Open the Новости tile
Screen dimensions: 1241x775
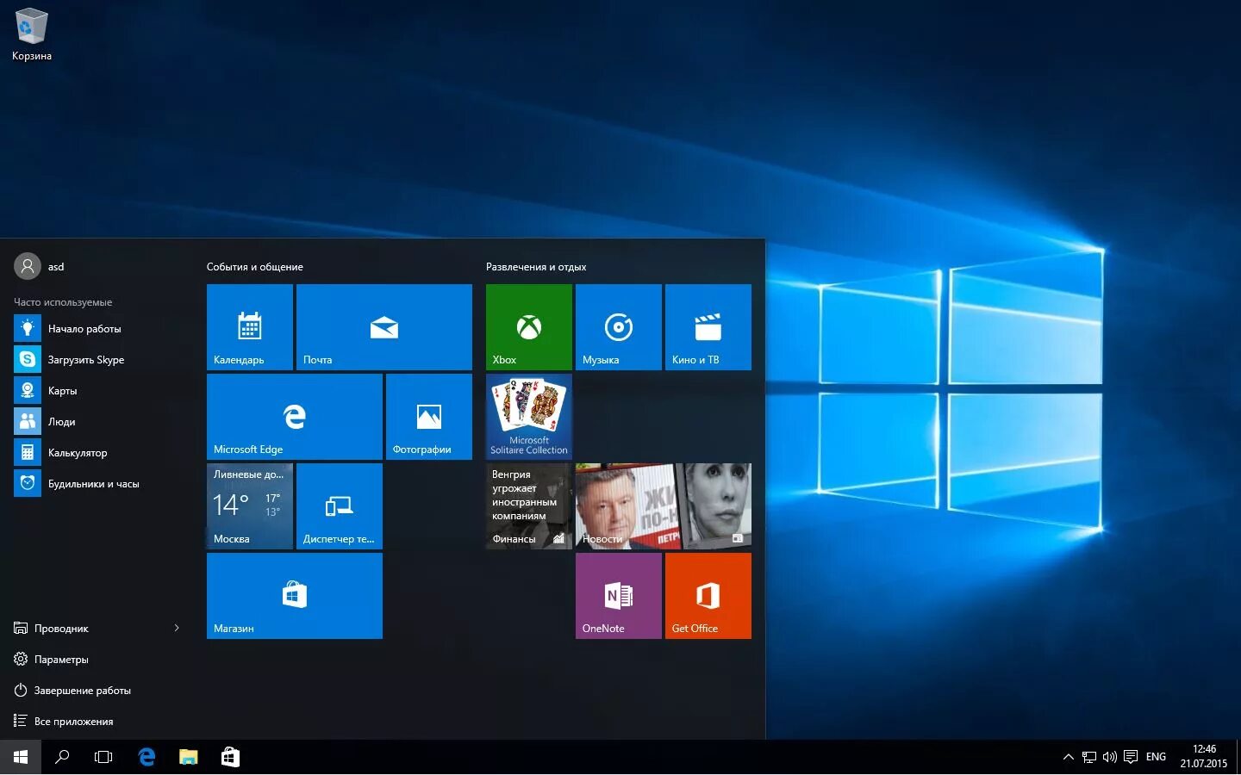(664, 506)
